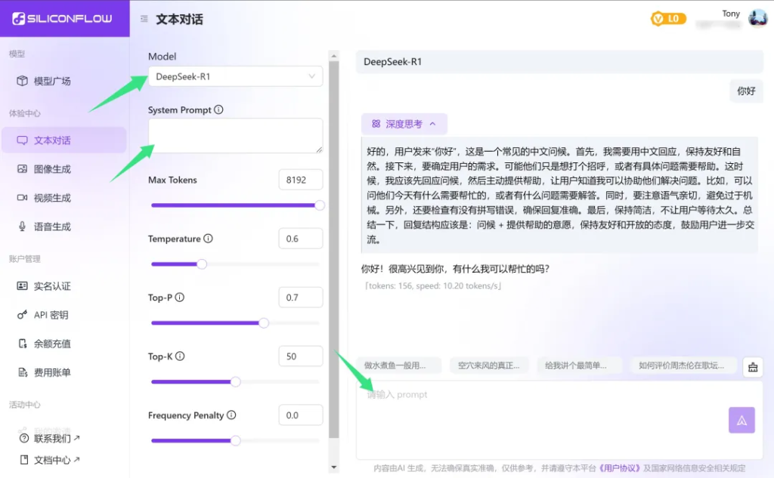Click the Temperature value field
Viewport: 774px width, 478px height.
301,239
